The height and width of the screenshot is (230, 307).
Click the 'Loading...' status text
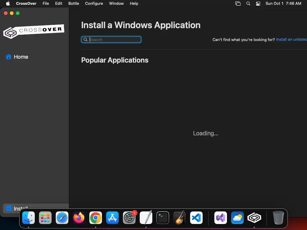(206, 133)
